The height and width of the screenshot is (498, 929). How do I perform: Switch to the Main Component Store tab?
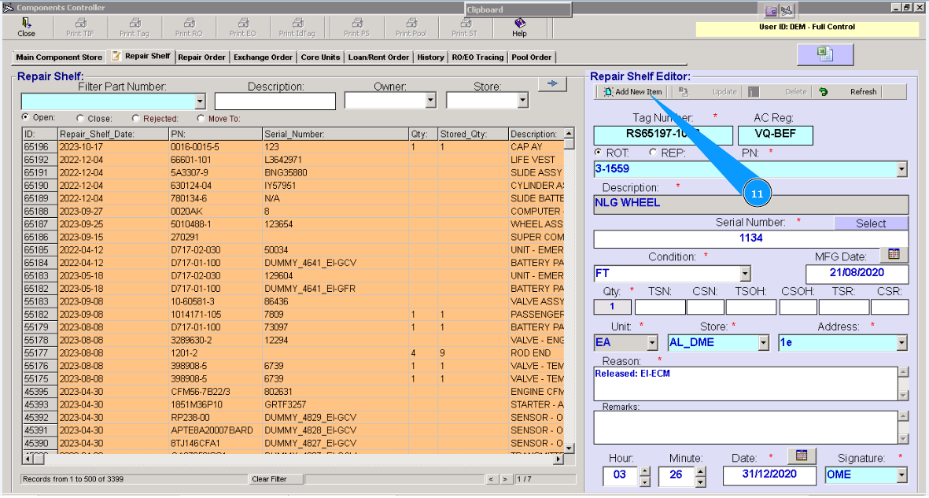pyautogui.click(x=59, y=57)
